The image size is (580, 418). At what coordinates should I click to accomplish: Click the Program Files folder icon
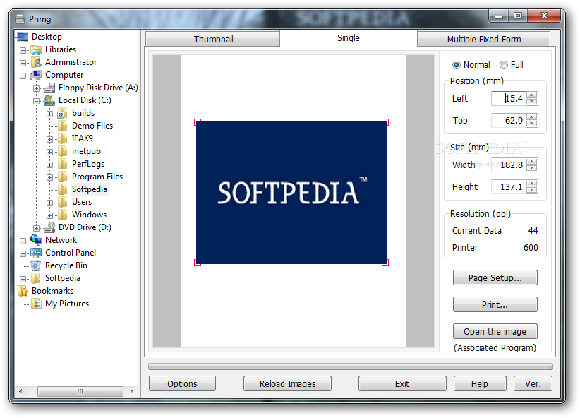pos(63,177)
